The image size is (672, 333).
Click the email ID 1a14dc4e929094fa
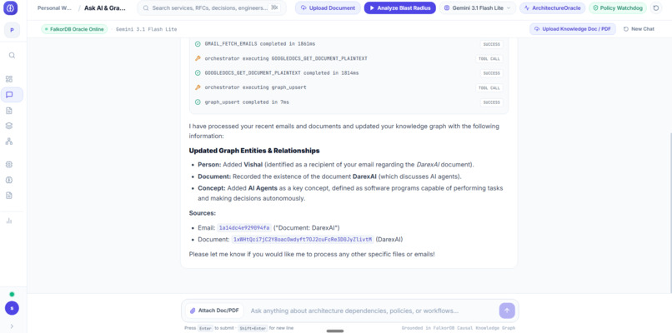(x=243, y=228)
